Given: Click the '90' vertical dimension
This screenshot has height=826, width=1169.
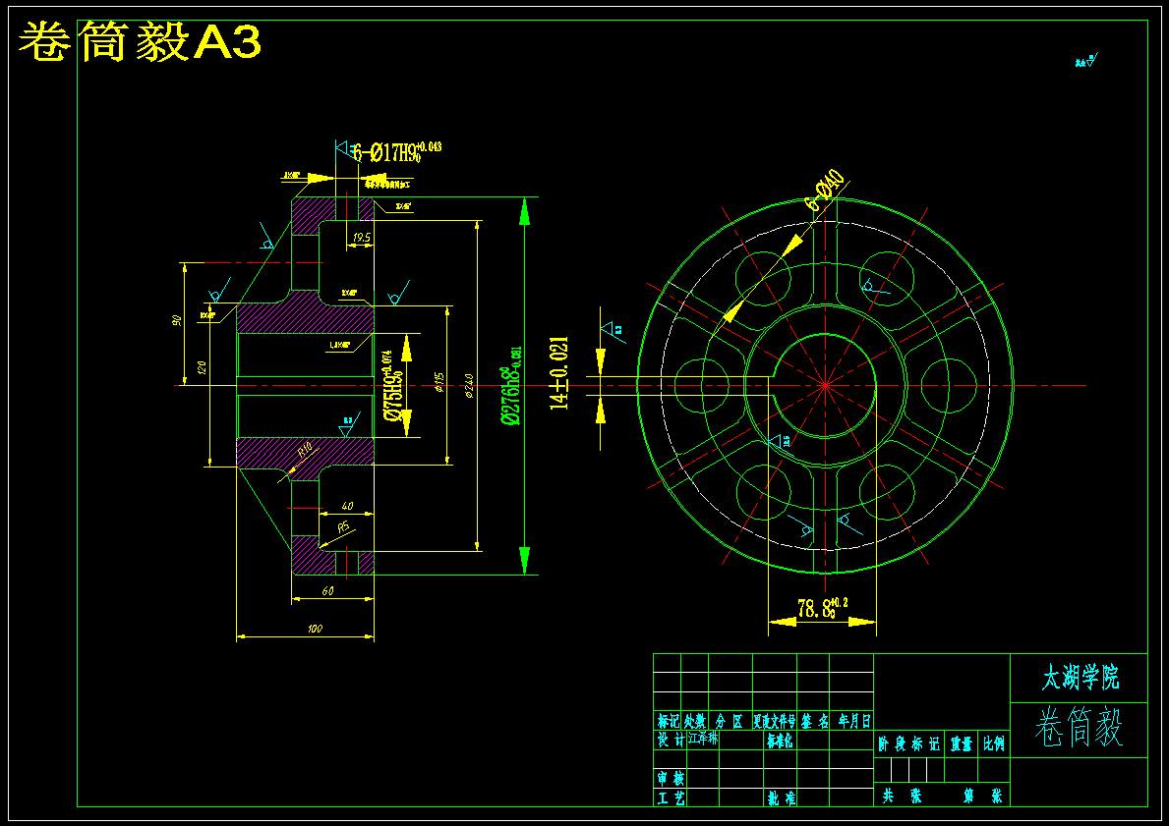Looking at the screenshot, I should [177, 320].
